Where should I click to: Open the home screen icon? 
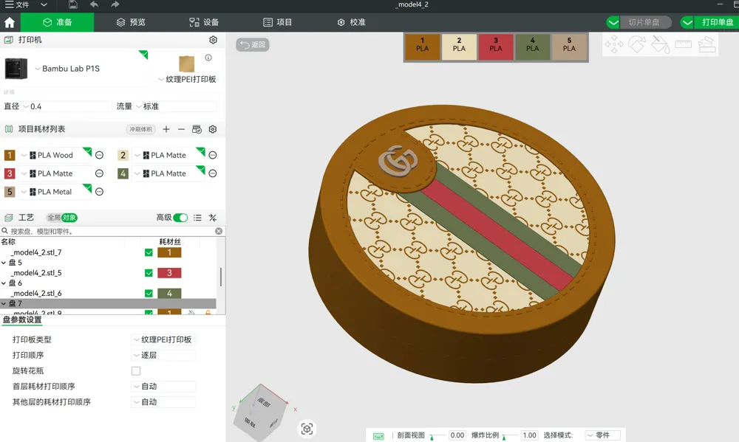(10, 22)
